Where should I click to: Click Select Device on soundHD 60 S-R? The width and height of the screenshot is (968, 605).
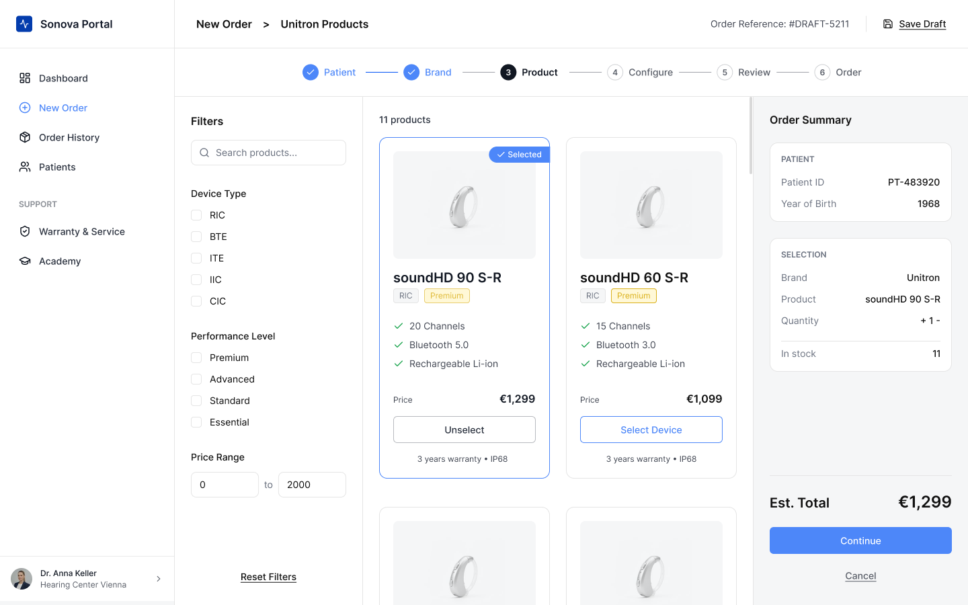click(651, 430)
